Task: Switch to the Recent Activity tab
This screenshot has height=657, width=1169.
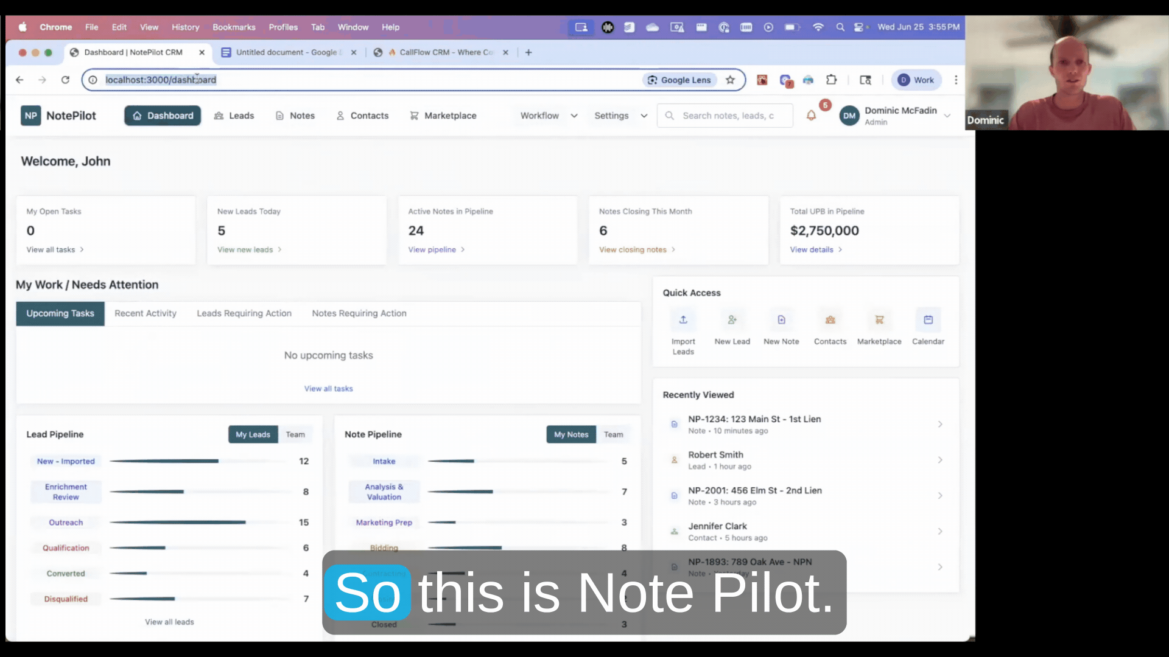Action: (146, 313)
